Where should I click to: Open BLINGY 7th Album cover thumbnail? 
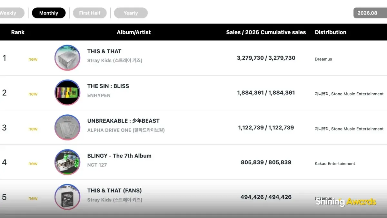pyautogui.click(x=67, y=162)
